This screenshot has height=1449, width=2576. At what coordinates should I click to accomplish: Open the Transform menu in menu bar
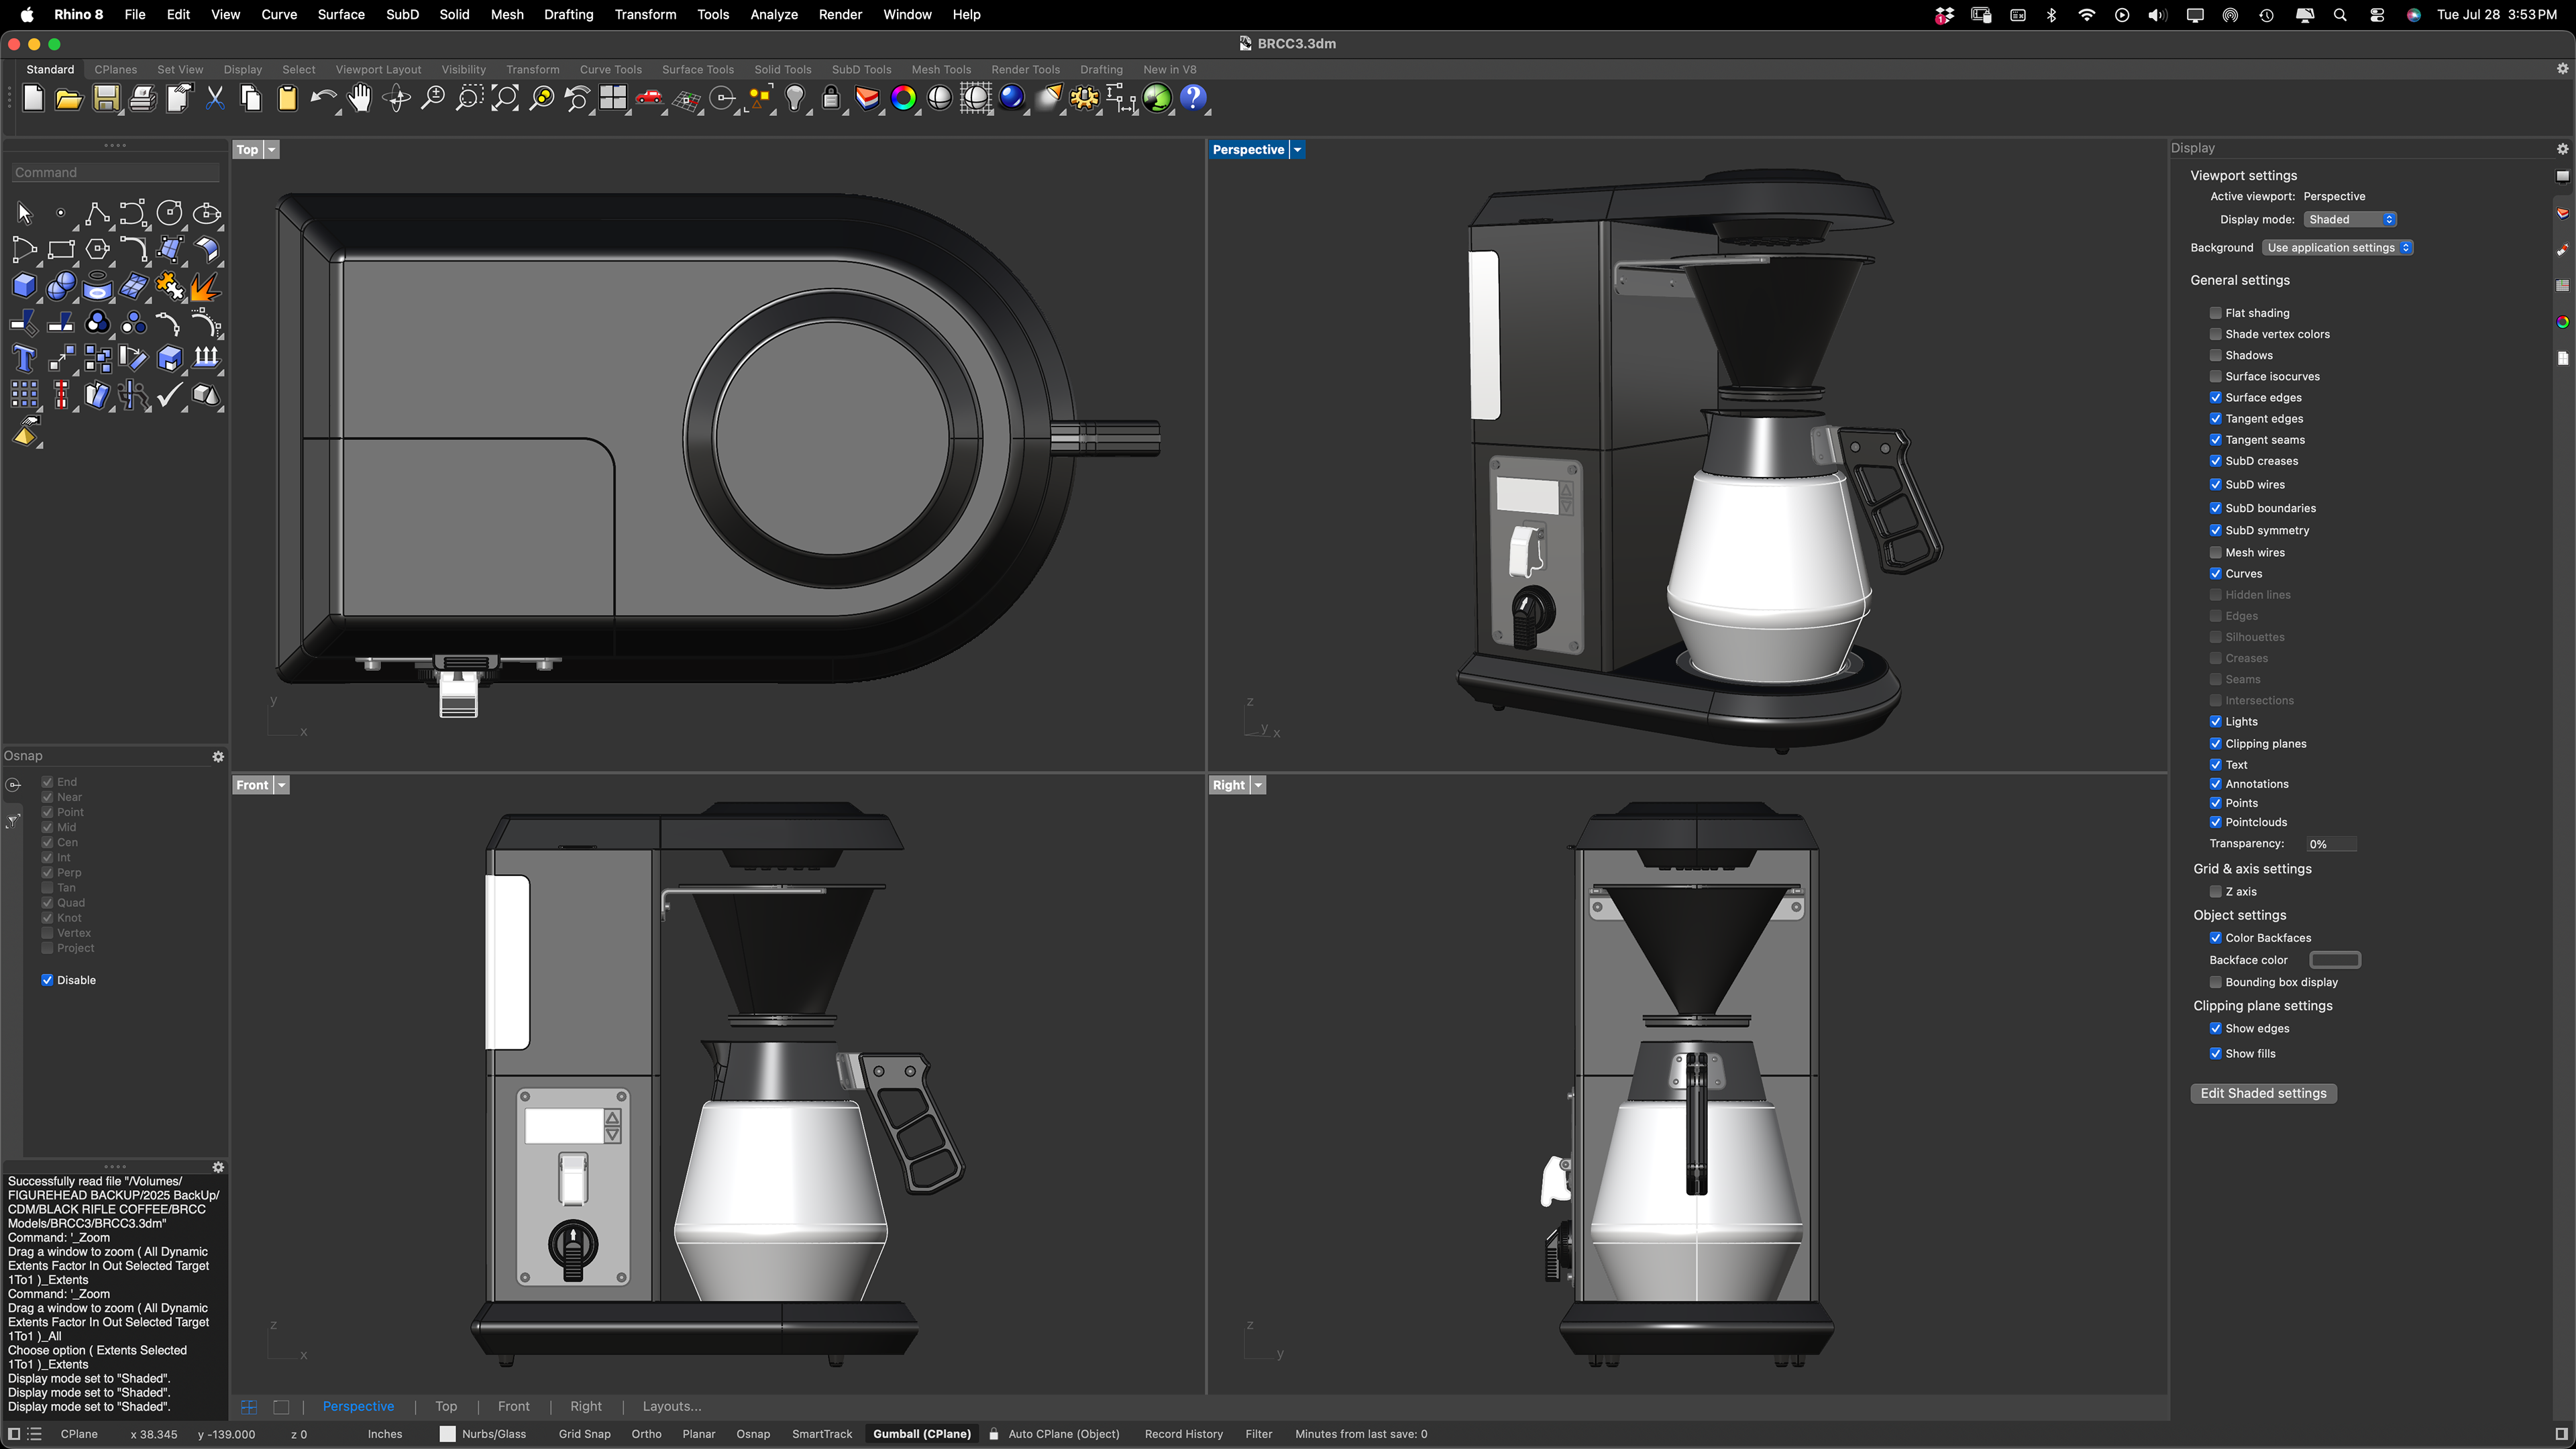click(645, 14)
